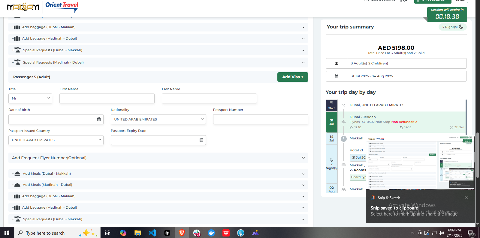Click the First Name input field
Viewport: 480px width, 238px height.
107,98
